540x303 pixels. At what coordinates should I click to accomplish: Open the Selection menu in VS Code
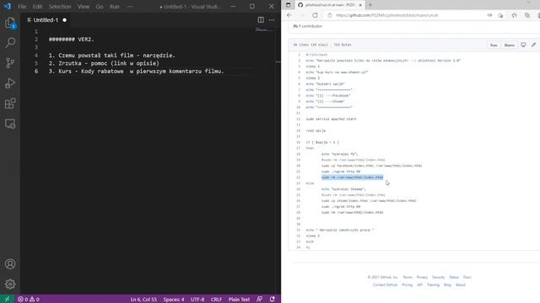pyautogui.click(x=60, y=7)
